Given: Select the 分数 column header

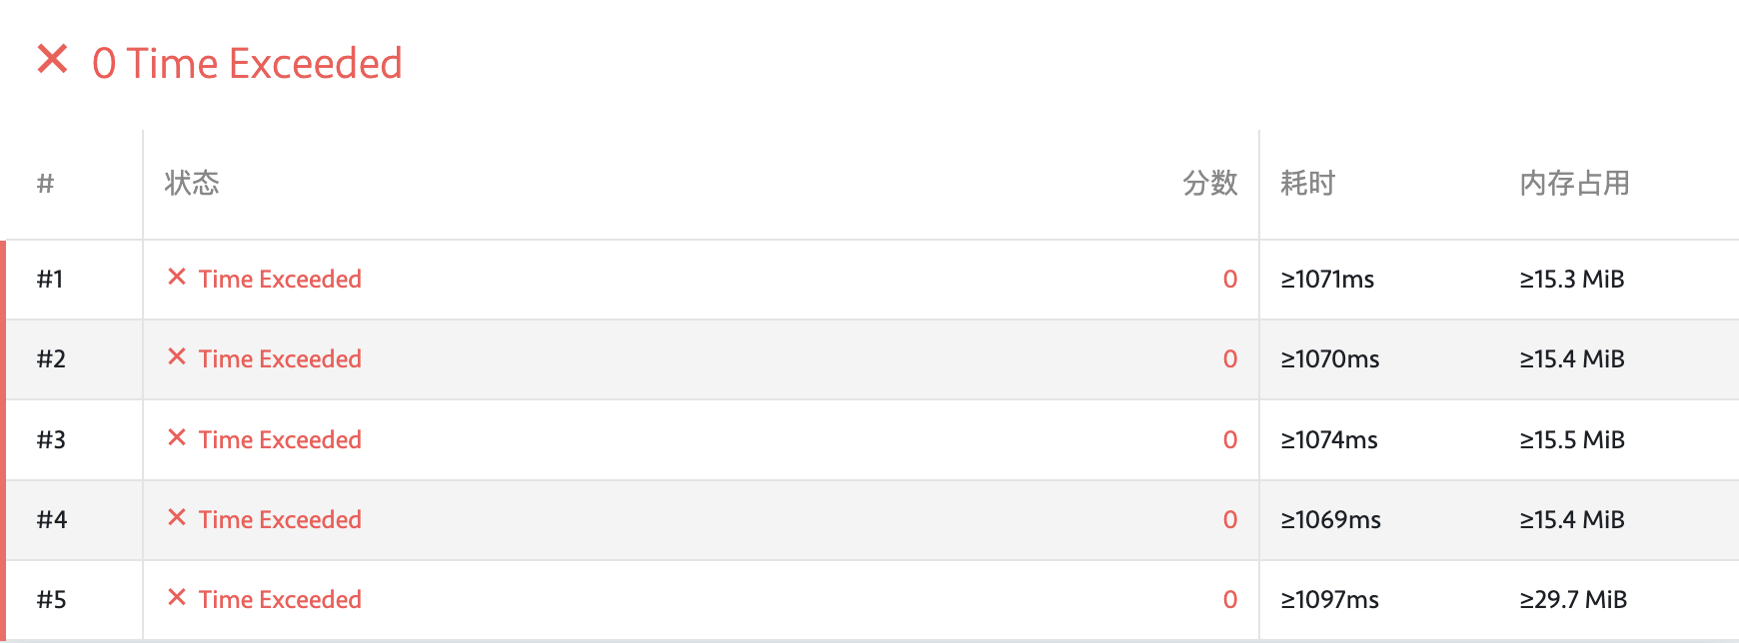Looking at the screenshot, I should point(1210,183).
